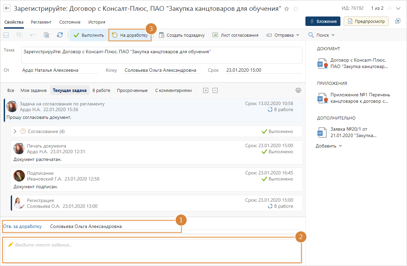Click the task text input field
407x266 pixels.
pyautogui.click(x=151, y=250)
